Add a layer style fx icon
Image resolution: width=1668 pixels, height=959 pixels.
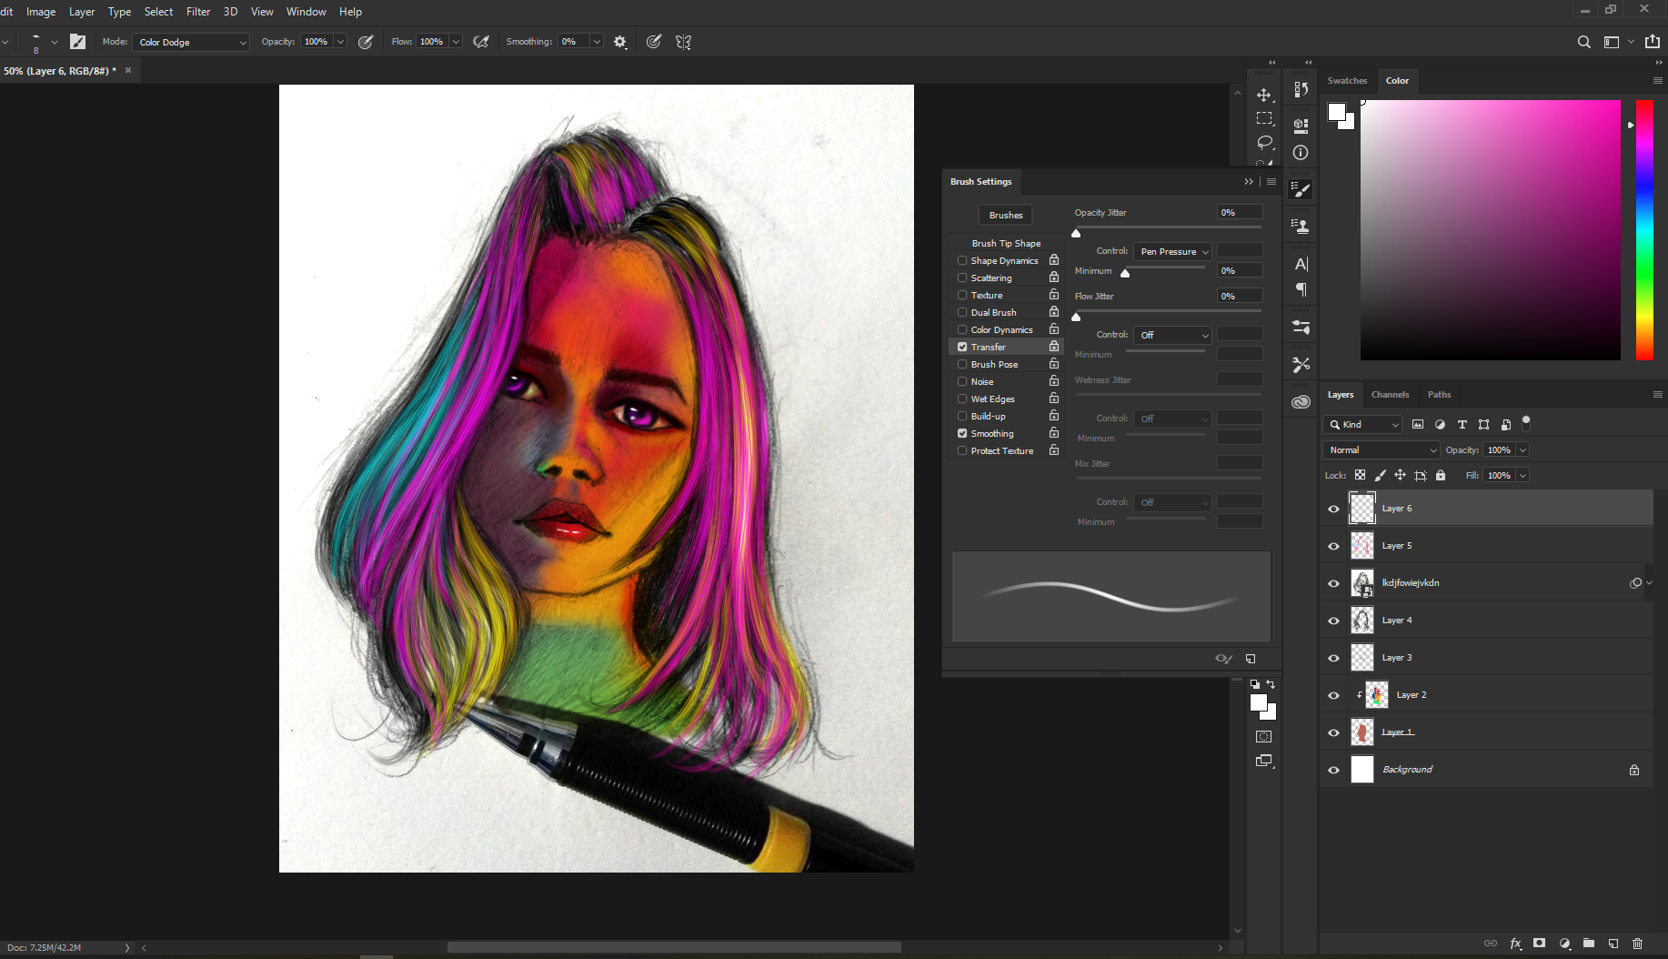1515,944
